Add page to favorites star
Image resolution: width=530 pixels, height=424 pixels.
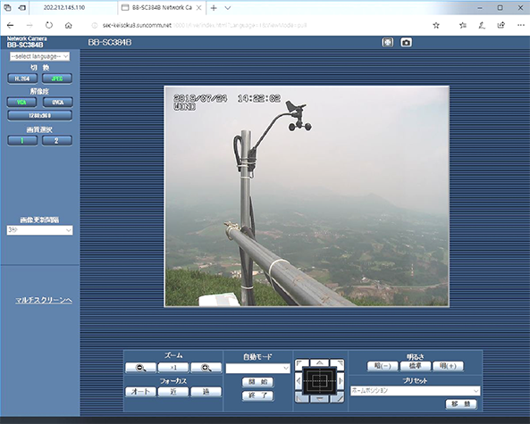pyautogui.click(x=436, y=25)
